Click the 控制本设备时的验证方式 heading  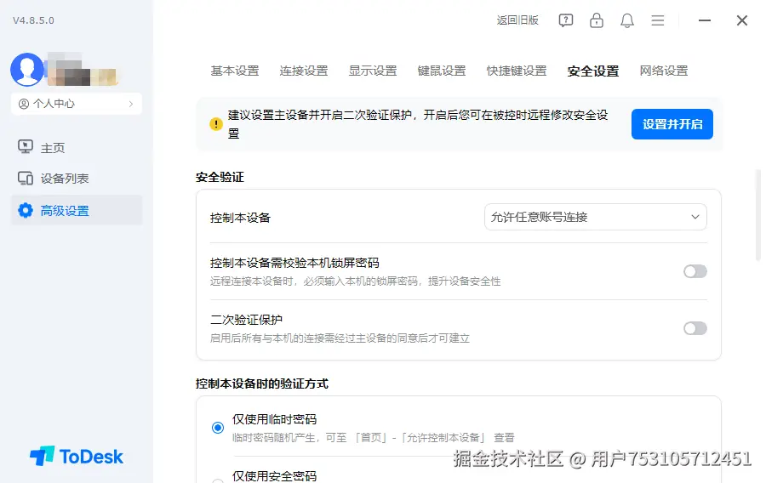pos(262,384)
